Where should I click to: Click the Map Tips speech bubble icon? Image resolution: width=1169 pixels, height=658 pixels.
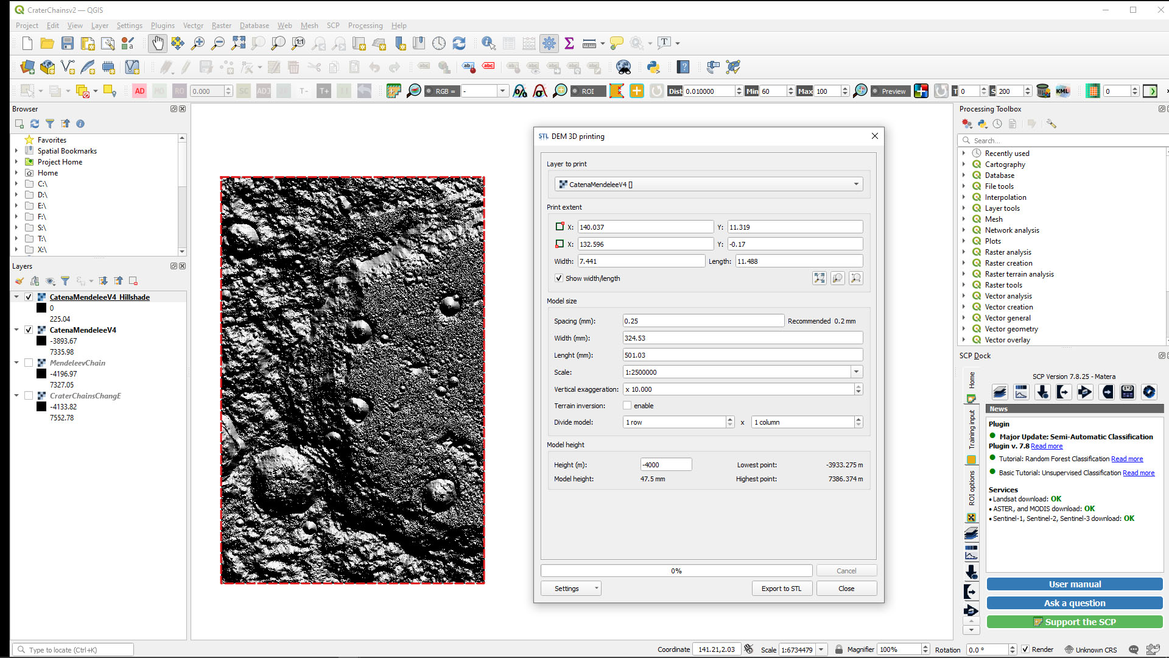[x=616, y=43]
